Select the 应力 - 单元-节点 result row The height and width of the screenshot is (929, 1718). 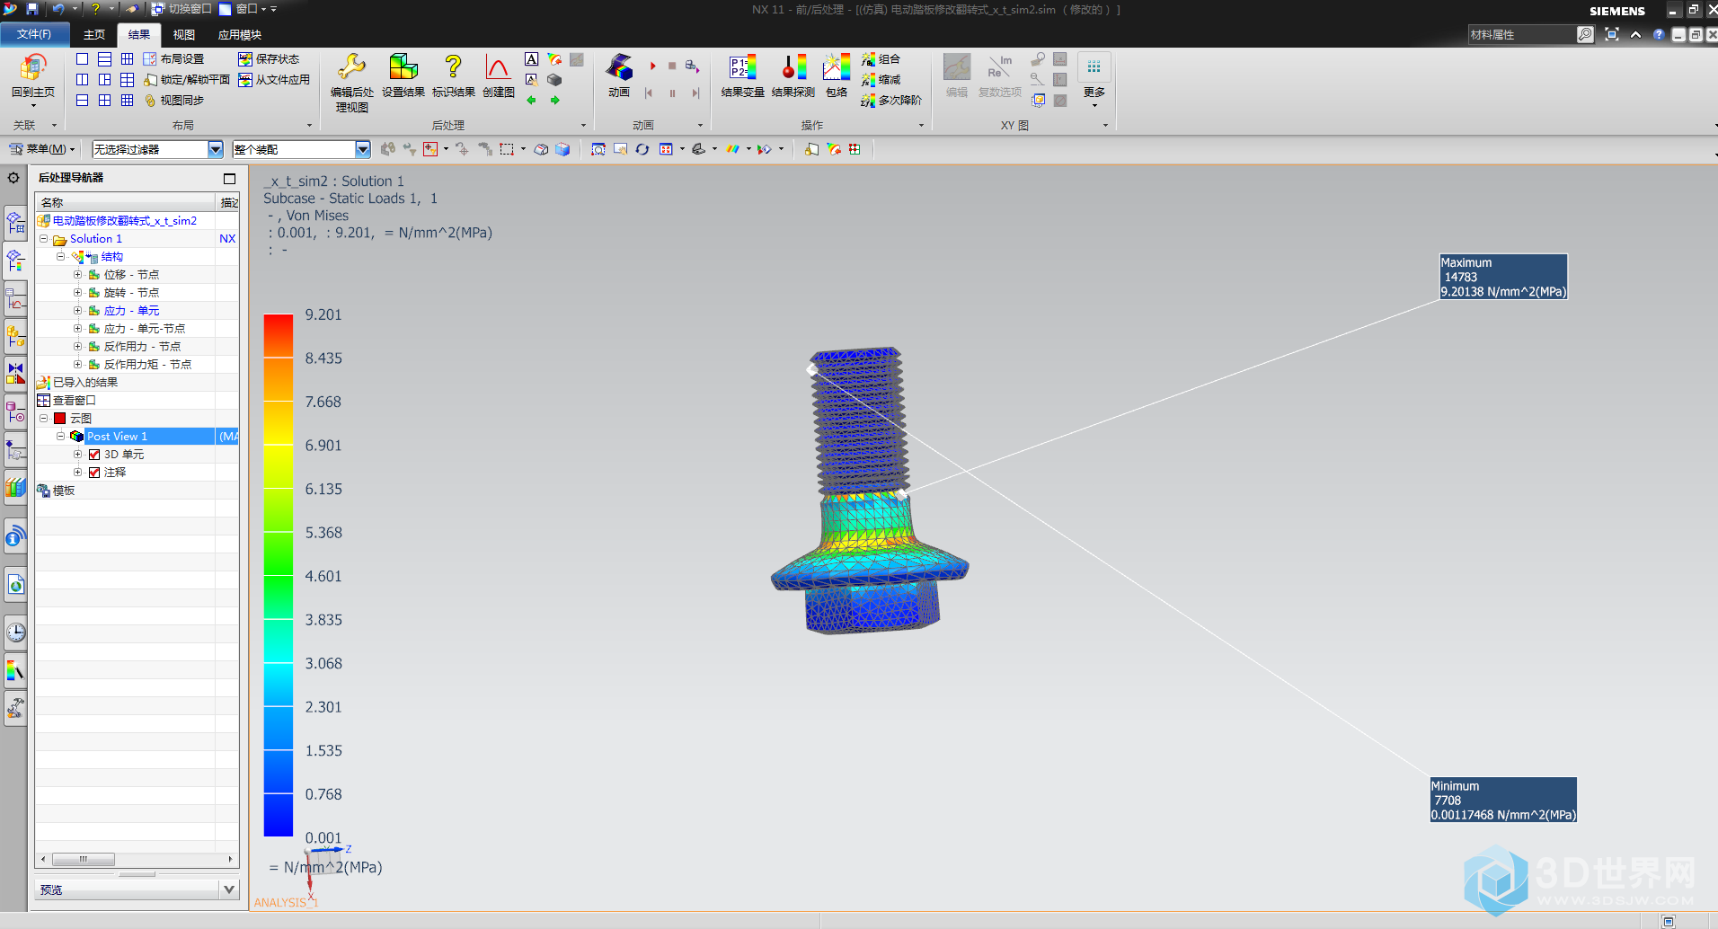(x=145, y=329)
